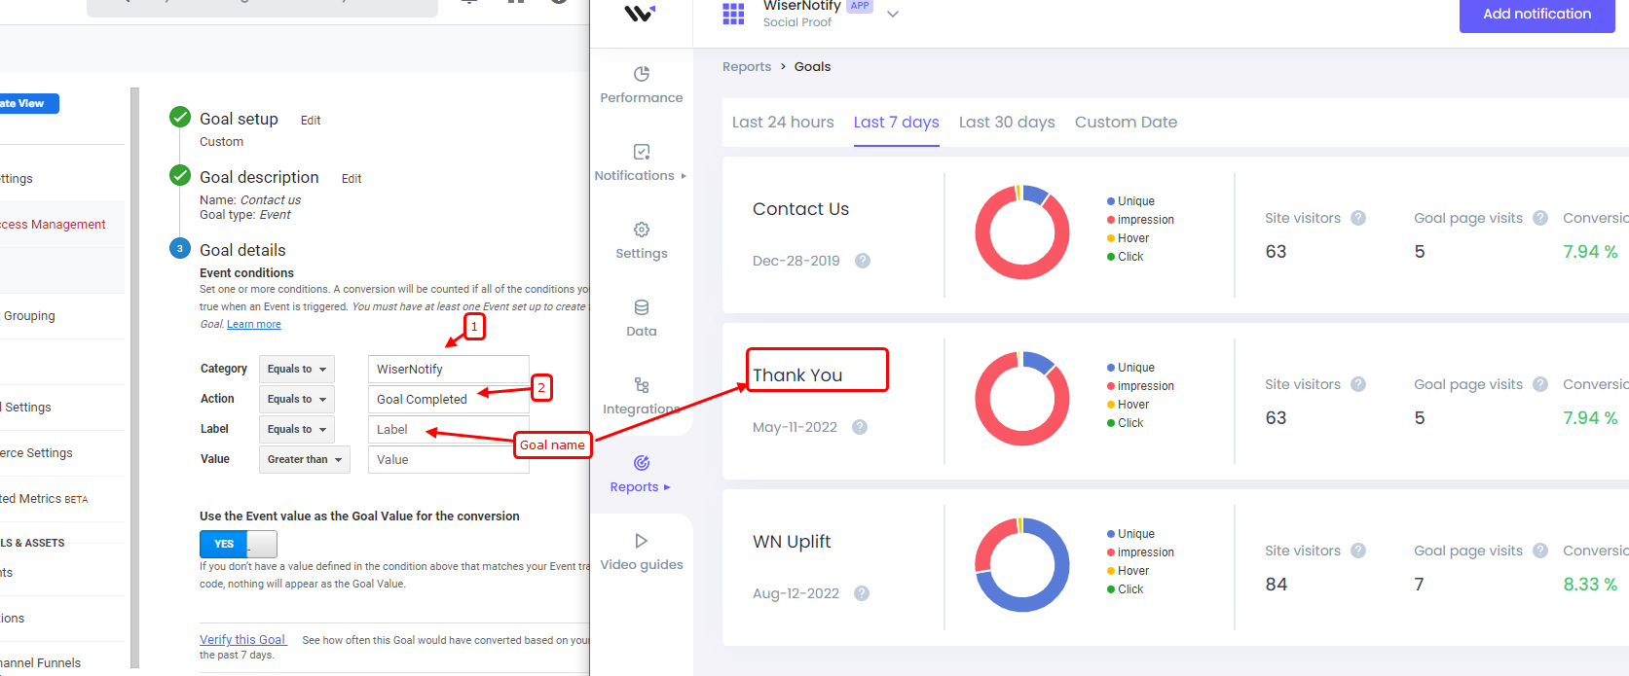The width and height of the screenshot is (1629, 676).
Task: Open the Settings gear in WiserNotify sidebar
Action: pyautogui.click(x=642, y=230)
